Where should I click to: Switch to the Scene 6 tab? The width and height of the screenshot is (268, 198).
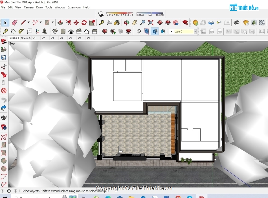coord(26,38)
